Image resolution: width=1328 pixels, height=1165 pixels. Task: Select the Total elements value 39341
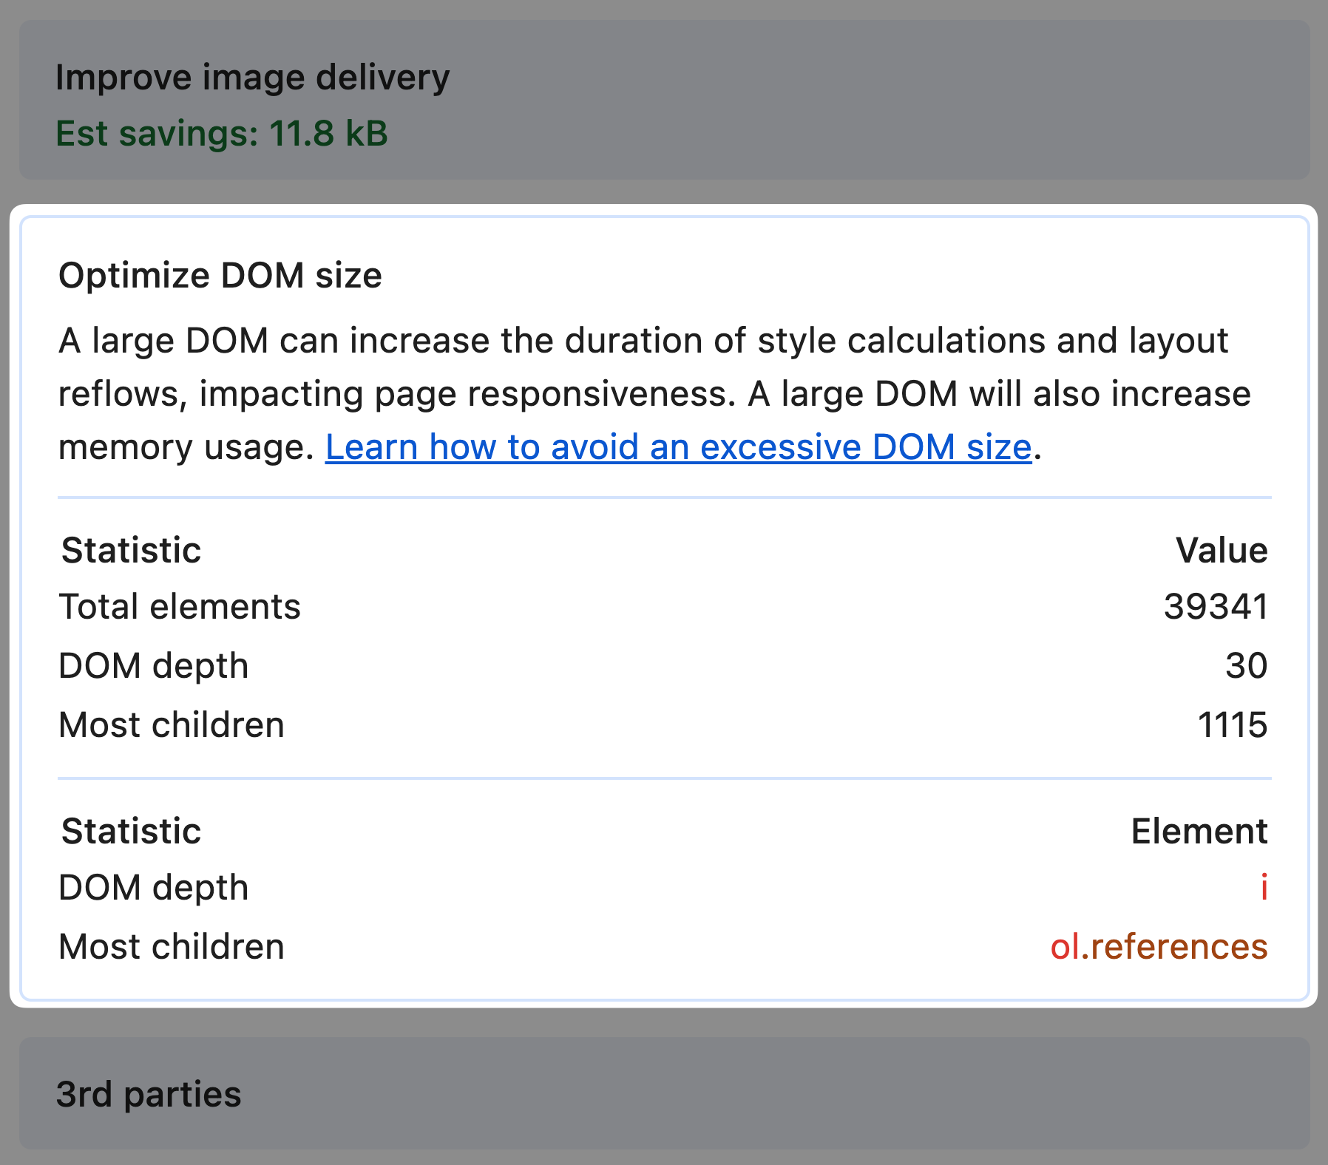(1216, 607)
